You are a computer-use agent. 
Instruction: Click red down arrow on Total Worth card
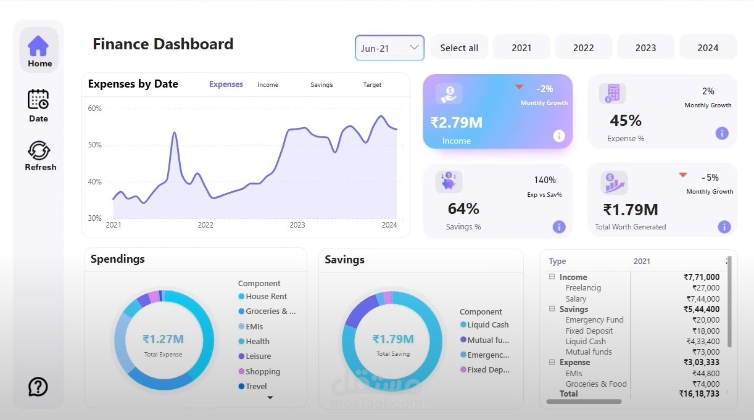683,175
